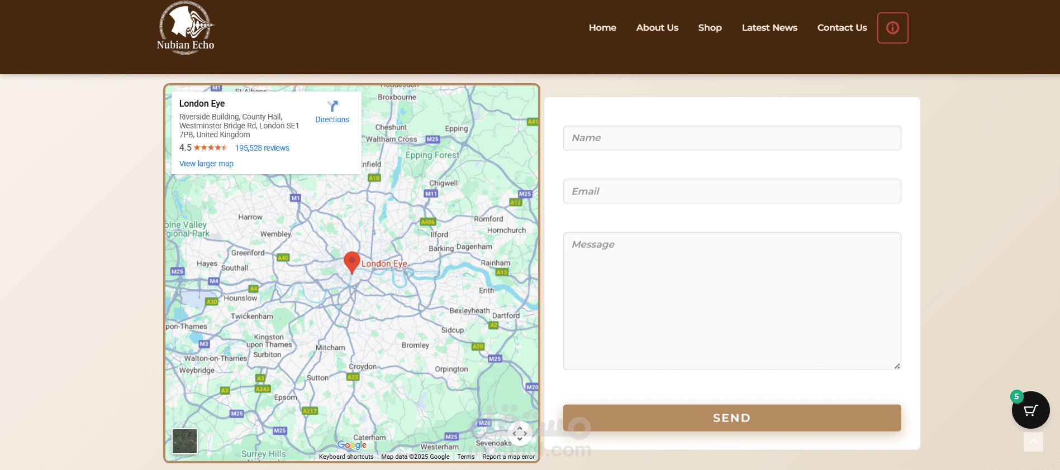Click the Caterham label on map
Image resolution: width=1060 pixels, height=470 pixels.
[x=369, y=438]
